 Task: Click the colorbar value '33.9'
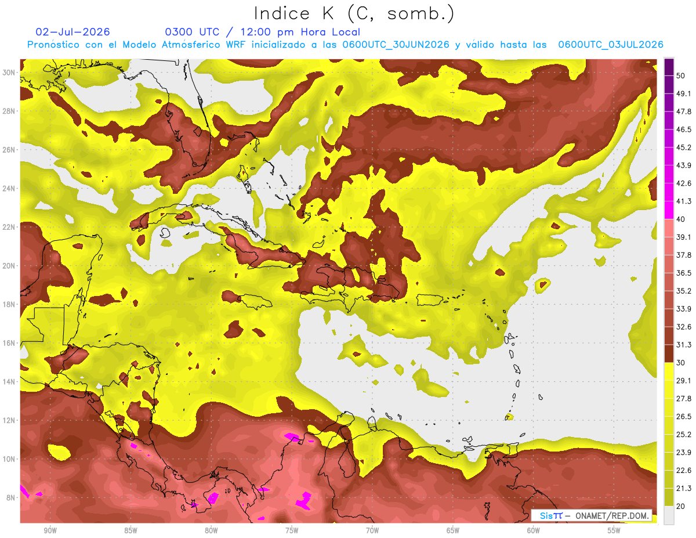(x=684, y=309)
